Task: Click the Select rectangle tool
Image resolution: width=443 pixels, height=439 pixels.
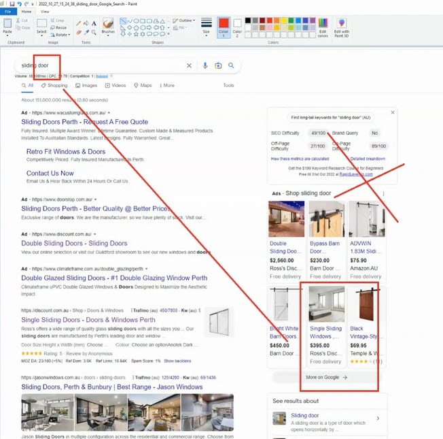Action: 41,23
